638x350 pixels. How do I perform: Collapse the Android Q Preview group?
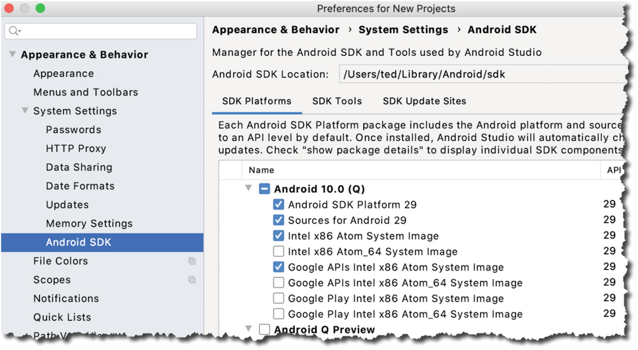click(249, 328)
